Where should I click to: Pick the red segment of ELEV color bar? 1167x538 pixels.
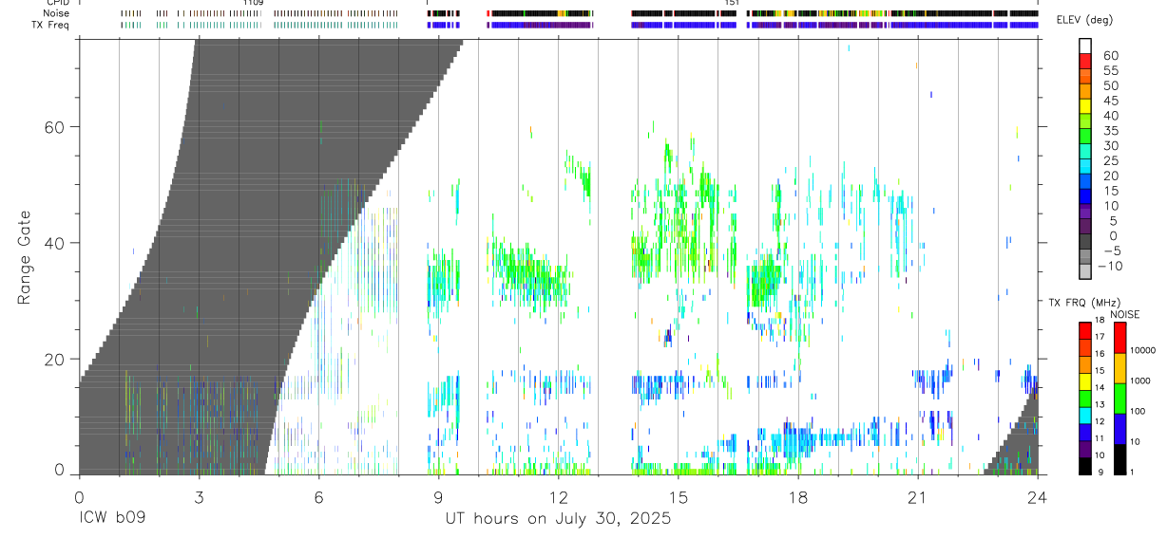coord(1085,61)
